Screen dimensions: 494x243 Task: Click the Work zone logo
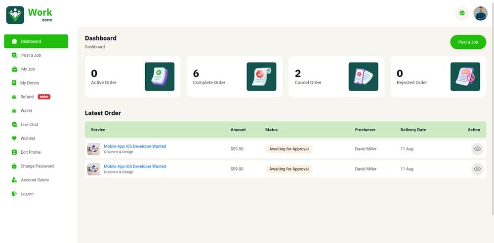click(x=30, y=15)
